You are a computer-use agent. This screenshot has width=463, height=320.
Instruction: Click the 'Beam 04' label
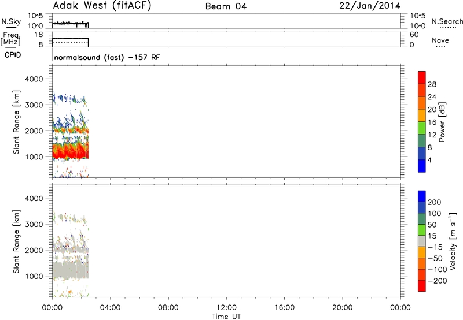point(226,6)
